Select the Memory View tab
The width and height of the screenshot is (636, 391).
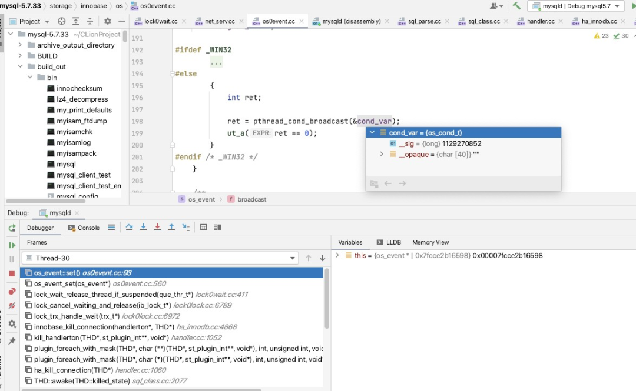click(x=430, y=242)
